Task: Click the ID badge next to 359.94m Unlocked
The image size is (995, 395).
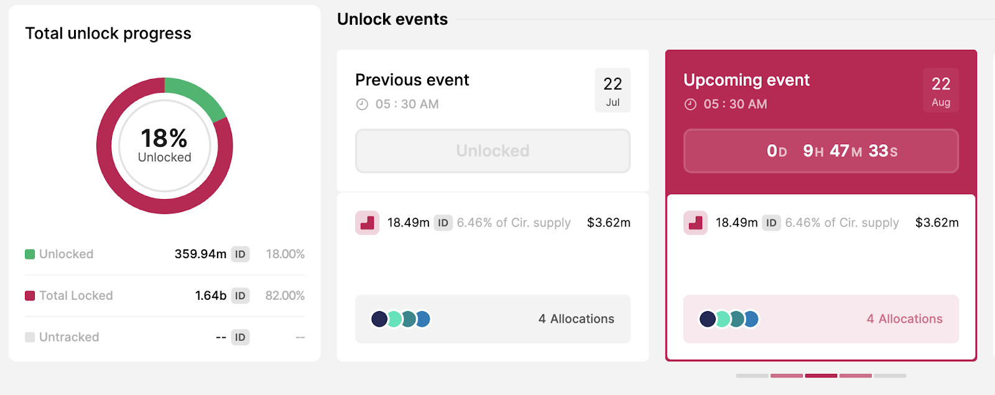Action: (240, 254)
